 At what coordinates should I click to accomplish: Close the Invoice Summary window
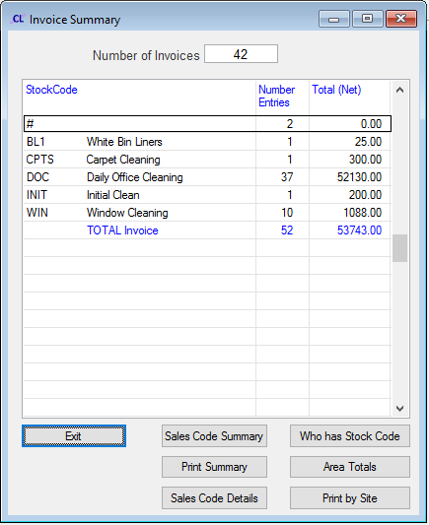click(401, 19)
